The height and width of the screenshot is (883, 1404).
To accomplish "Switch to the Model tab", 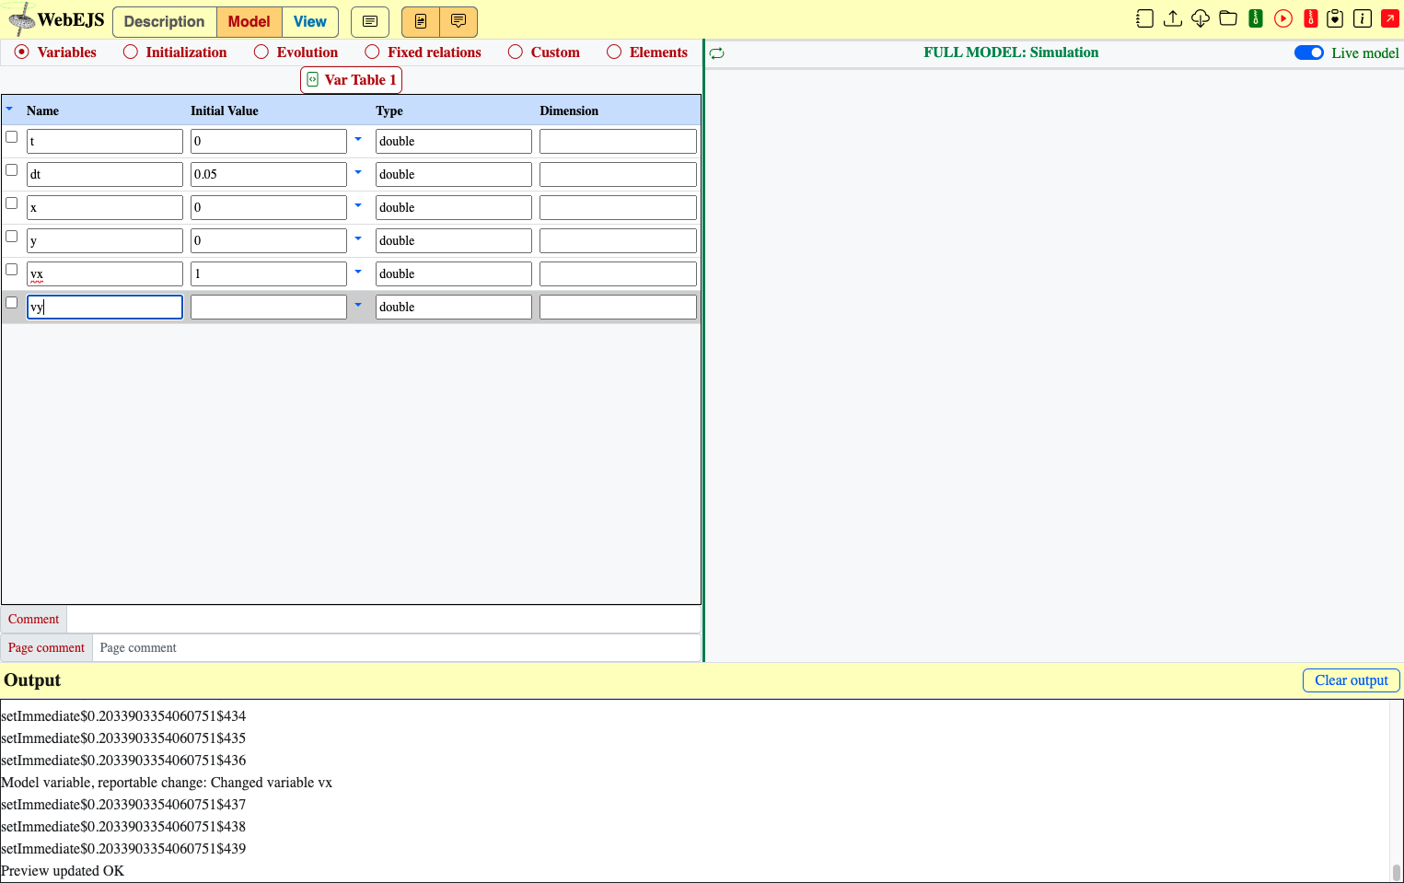I will click(x=249, y=21).
